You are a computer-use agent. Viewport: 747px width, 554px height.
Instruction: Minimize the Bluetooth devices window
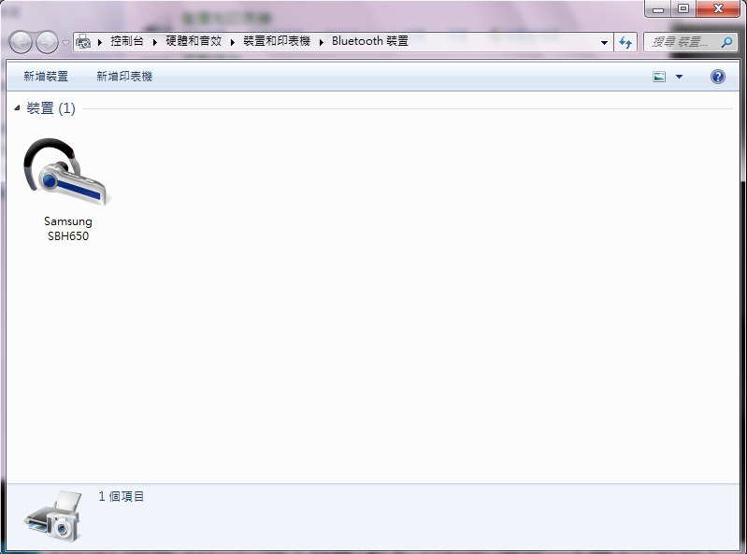pyautogui.click(x=658, y=8)
